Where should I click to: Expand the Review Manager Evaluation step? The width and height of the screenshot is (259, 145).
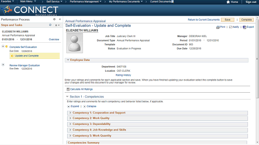(3, 64)
